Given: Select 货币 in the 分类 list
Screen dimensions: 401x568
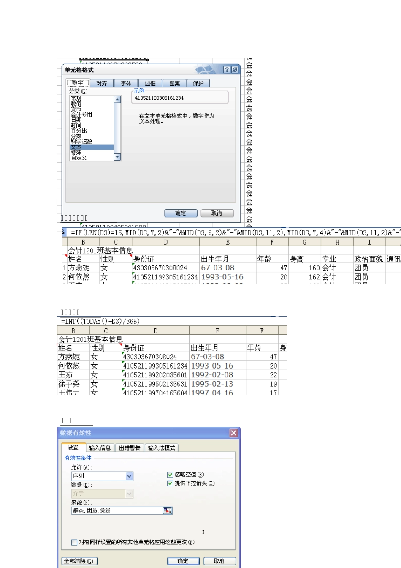Looking at the screenshot, I should (92, 109).
